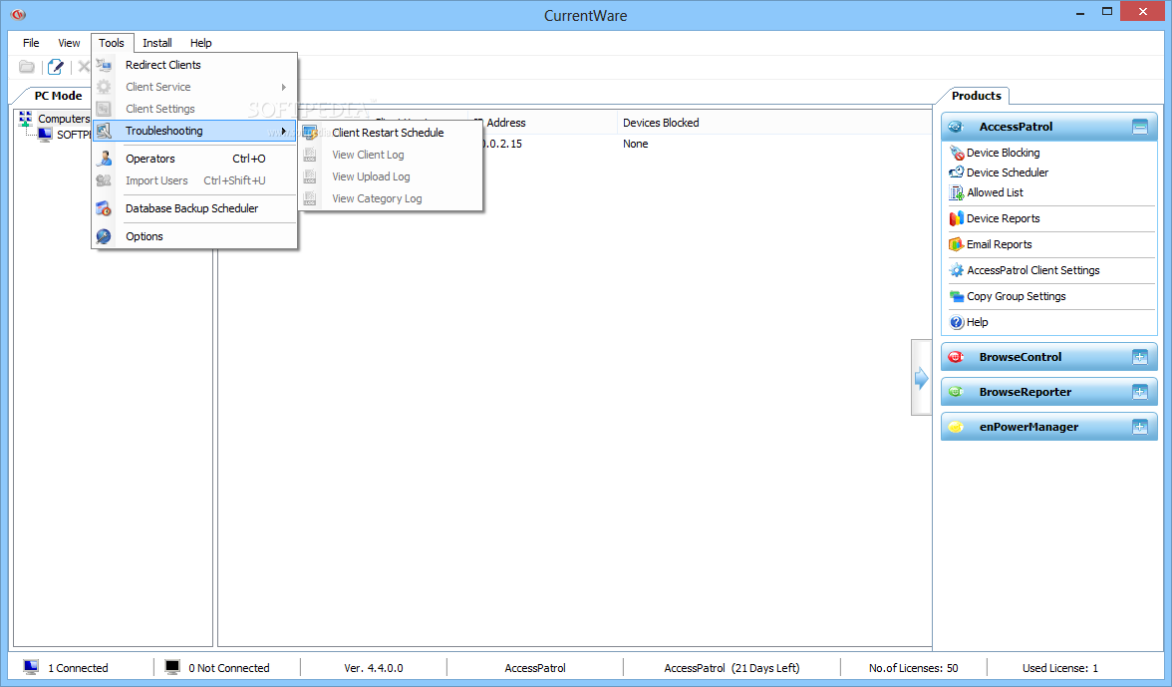Click the Devices Blocked column header

pyautogui.click(x=661, y=123)
